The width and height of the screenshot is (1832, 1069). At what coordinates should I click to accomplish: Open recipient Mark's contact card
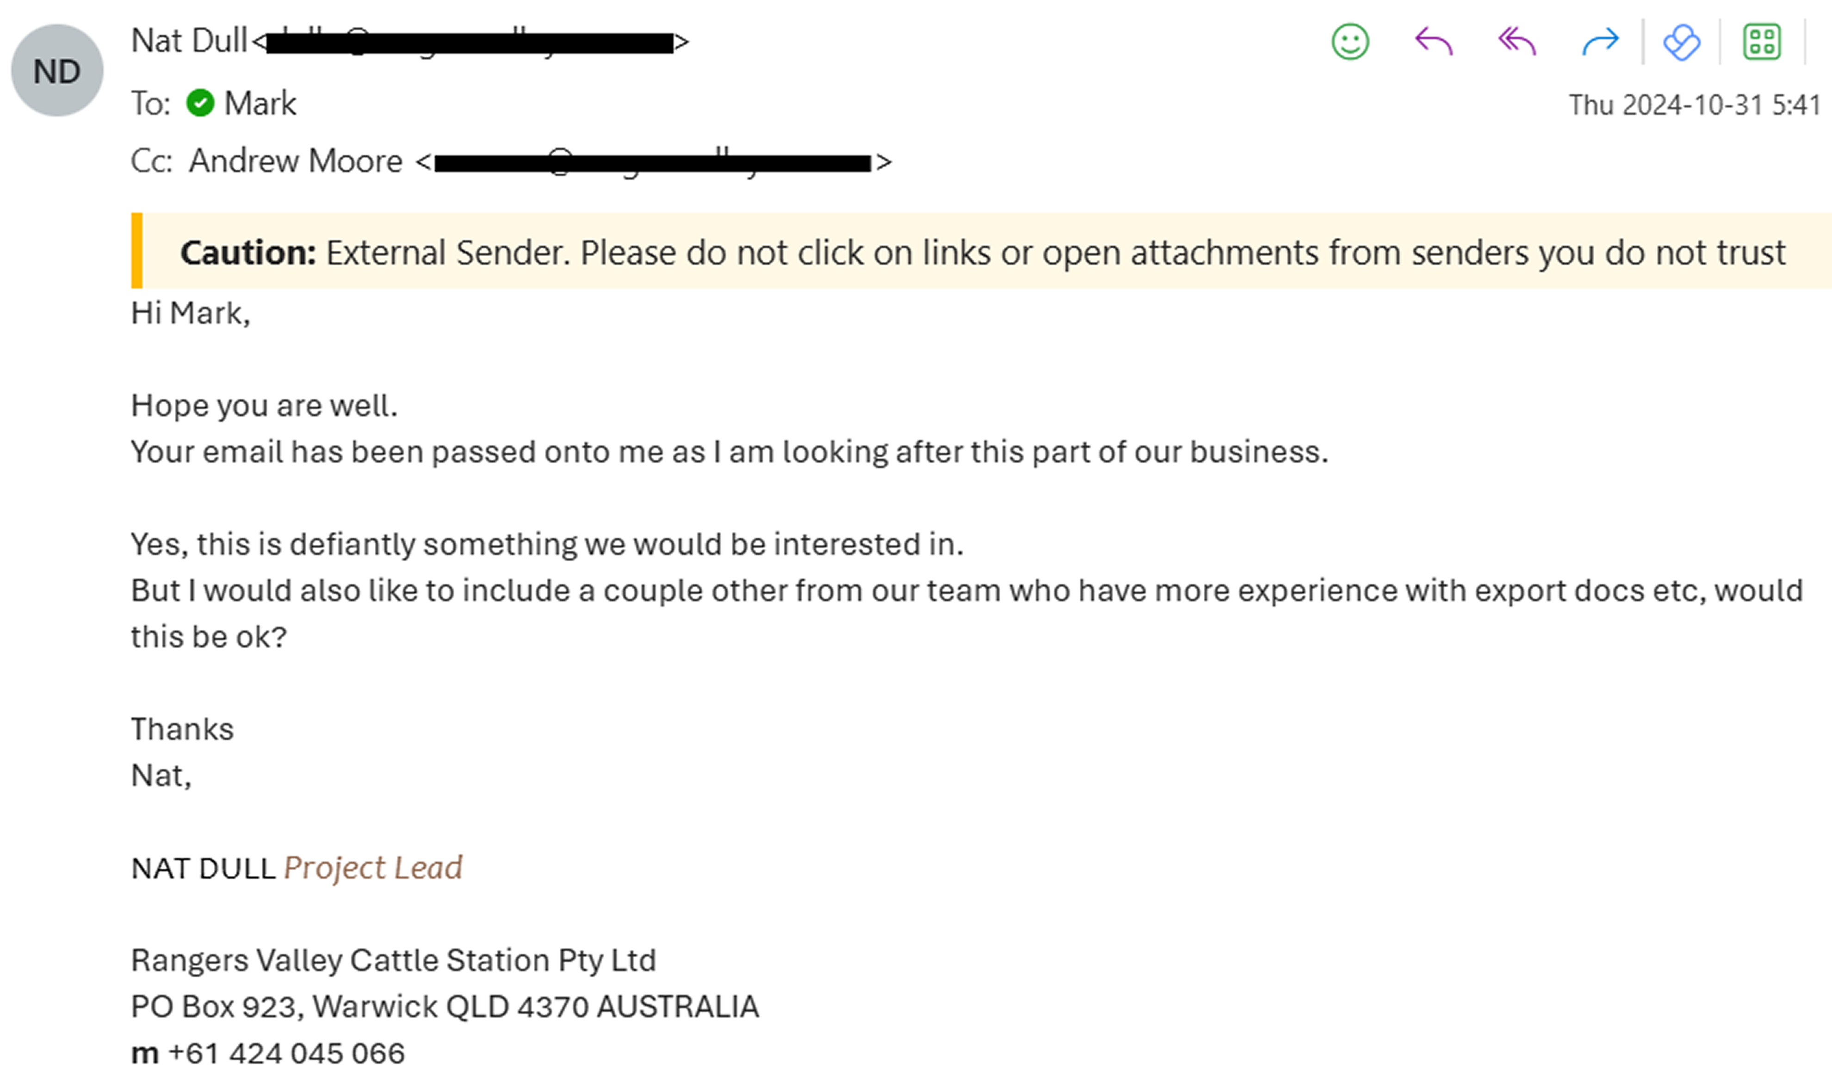click(260, 103)
